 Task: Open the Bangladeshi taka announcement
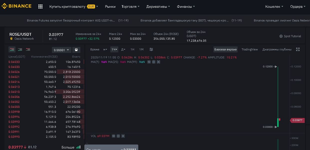click(191, 20)
